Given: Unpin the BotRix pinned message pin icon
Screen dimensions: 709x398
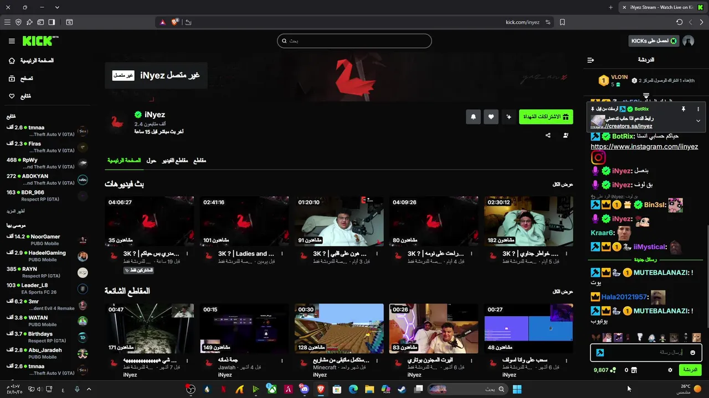Looking at the screenshot, I should (683, 109).
